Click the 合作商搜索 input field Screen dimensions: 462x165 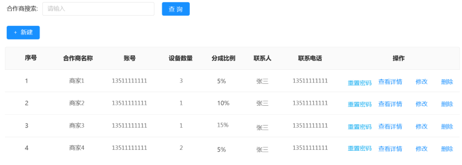(x=98, y=9)
